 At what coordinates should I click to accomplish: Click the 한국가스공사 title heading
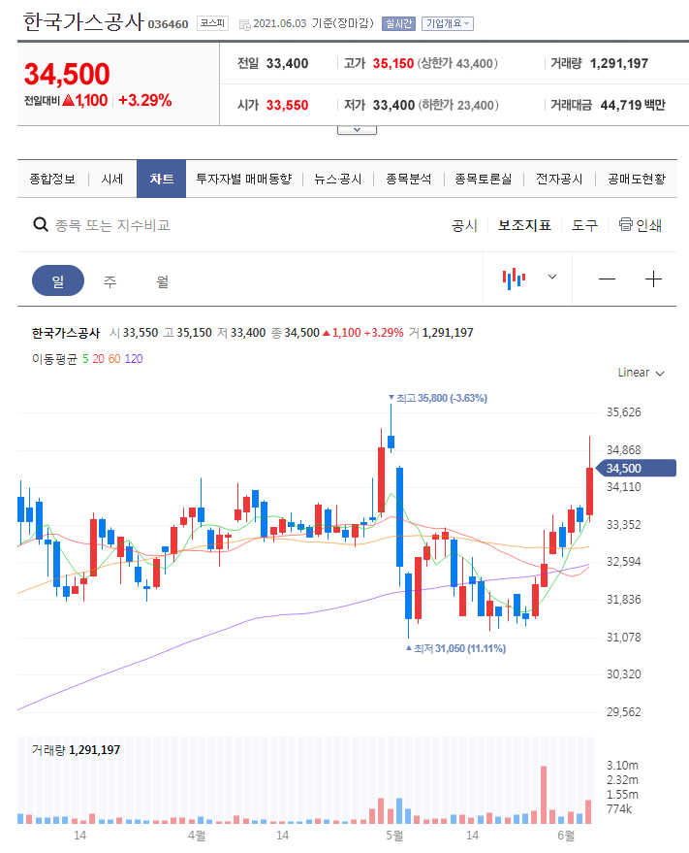click(x=83, y=21)
